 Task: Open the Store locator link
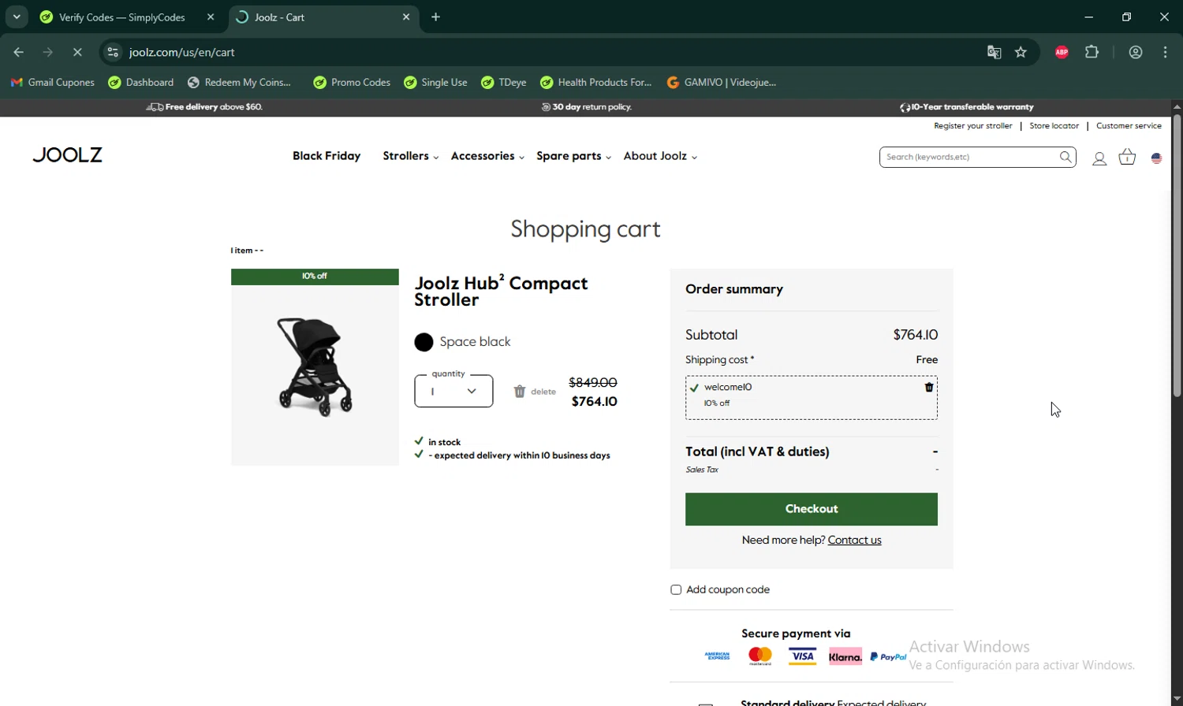coord(1054,126)
